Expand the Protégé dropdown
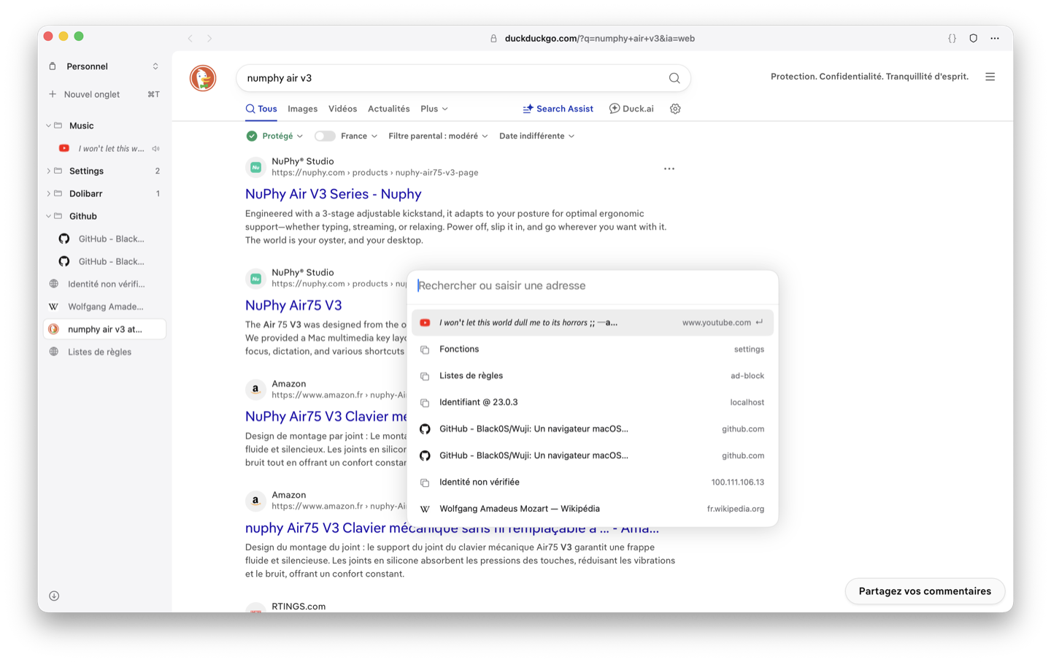 pyautogui.click(x=282, y=136)
